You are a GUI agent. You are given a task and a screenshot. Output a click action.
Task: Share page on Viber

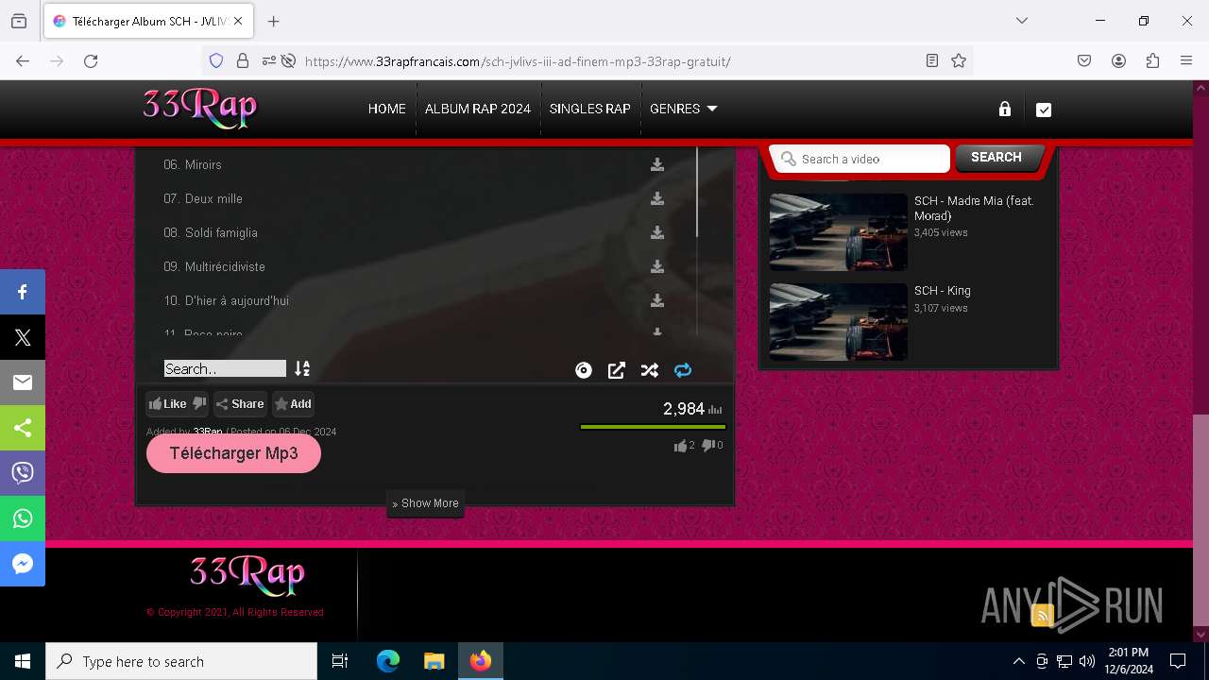(23, 473)
